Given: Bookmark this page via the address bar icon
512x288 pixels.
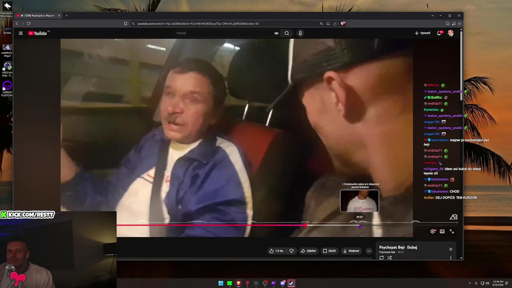Looking at the screenshot, I should pyautogui.click(x=126, y=24).
